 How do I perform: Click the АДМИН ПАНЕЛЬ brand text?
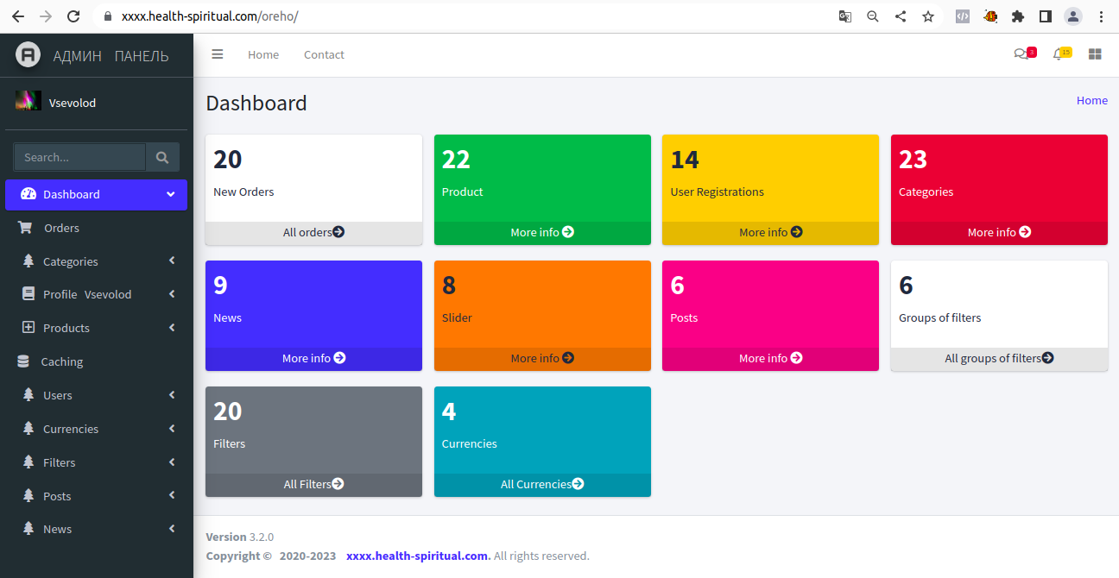click(x=111, y=56)
